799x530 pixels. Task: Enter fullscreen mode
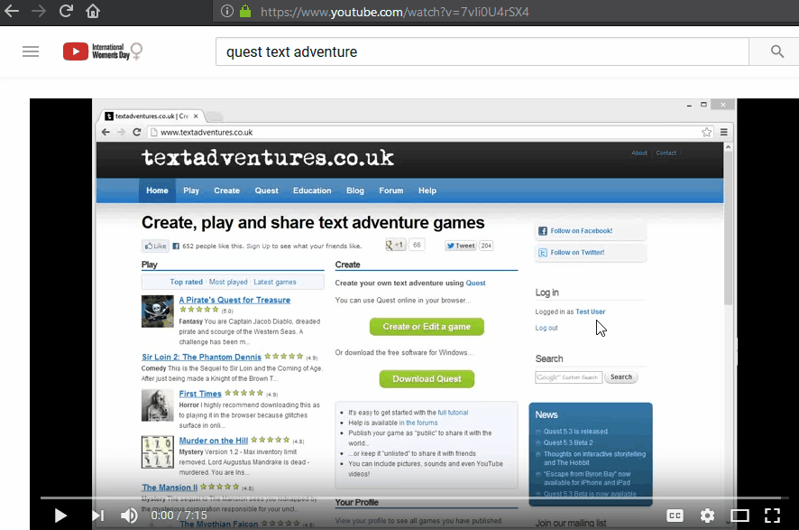tap(772, 516)
